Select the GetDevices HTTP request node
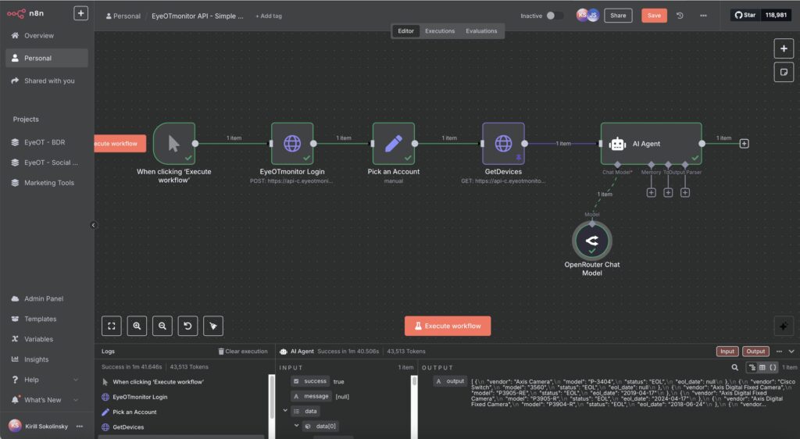 pos(504,144)
